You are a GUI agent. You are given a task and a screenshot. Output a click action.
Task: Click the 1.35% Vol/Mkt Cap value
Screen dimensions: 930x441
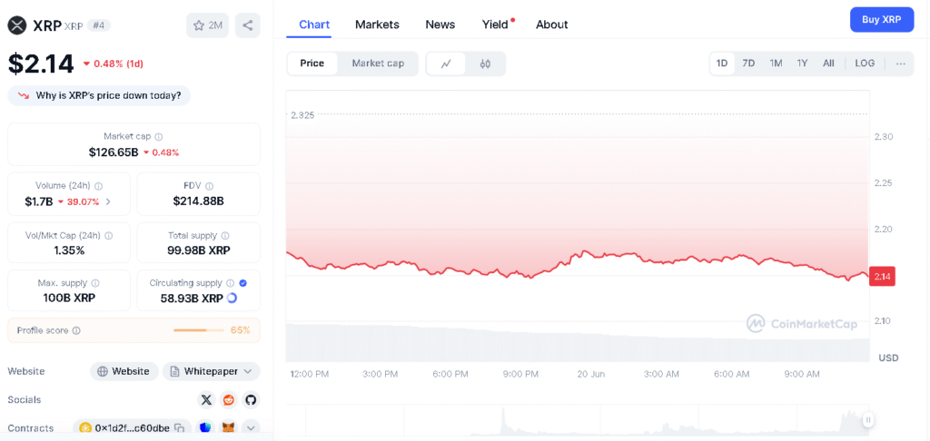[69, 250]
